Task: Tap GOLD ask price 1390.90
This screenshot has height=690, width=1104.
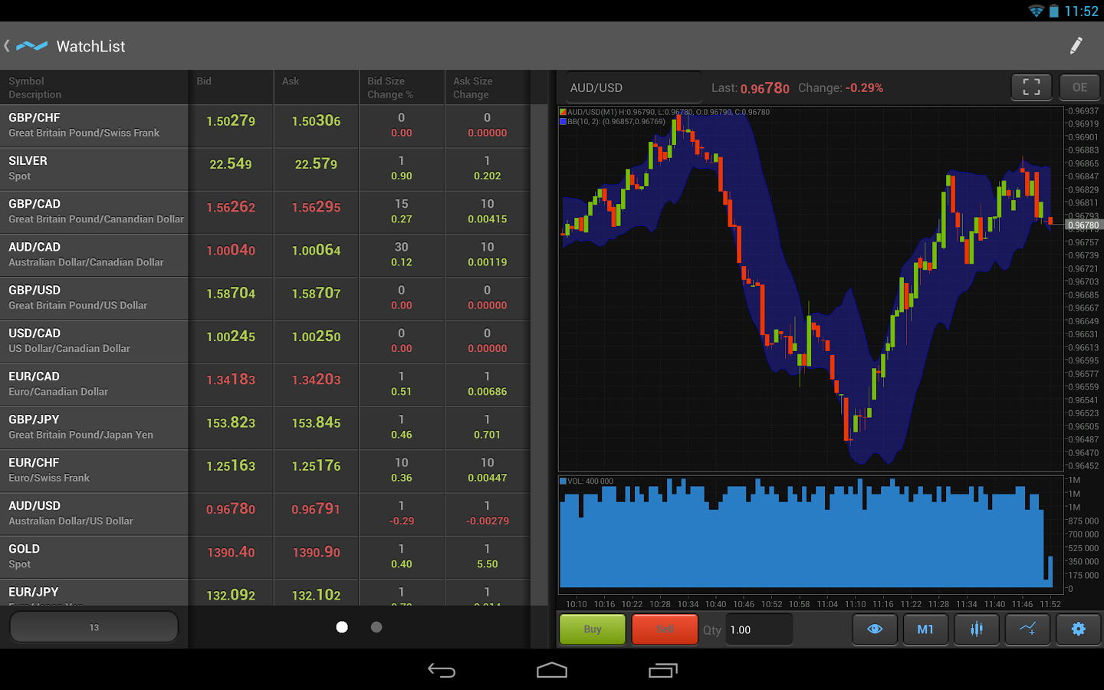Action: tap(316, 552)
